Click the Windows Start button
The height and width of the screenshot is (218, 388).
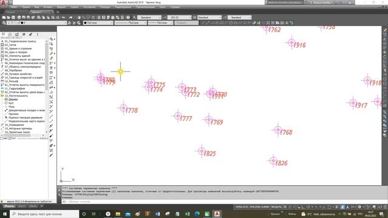coord(4,214)
